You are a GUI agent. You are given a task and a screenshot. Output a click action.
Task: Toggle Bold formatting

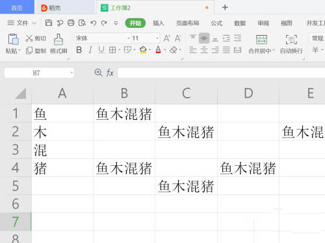click(x=79, y=50)
